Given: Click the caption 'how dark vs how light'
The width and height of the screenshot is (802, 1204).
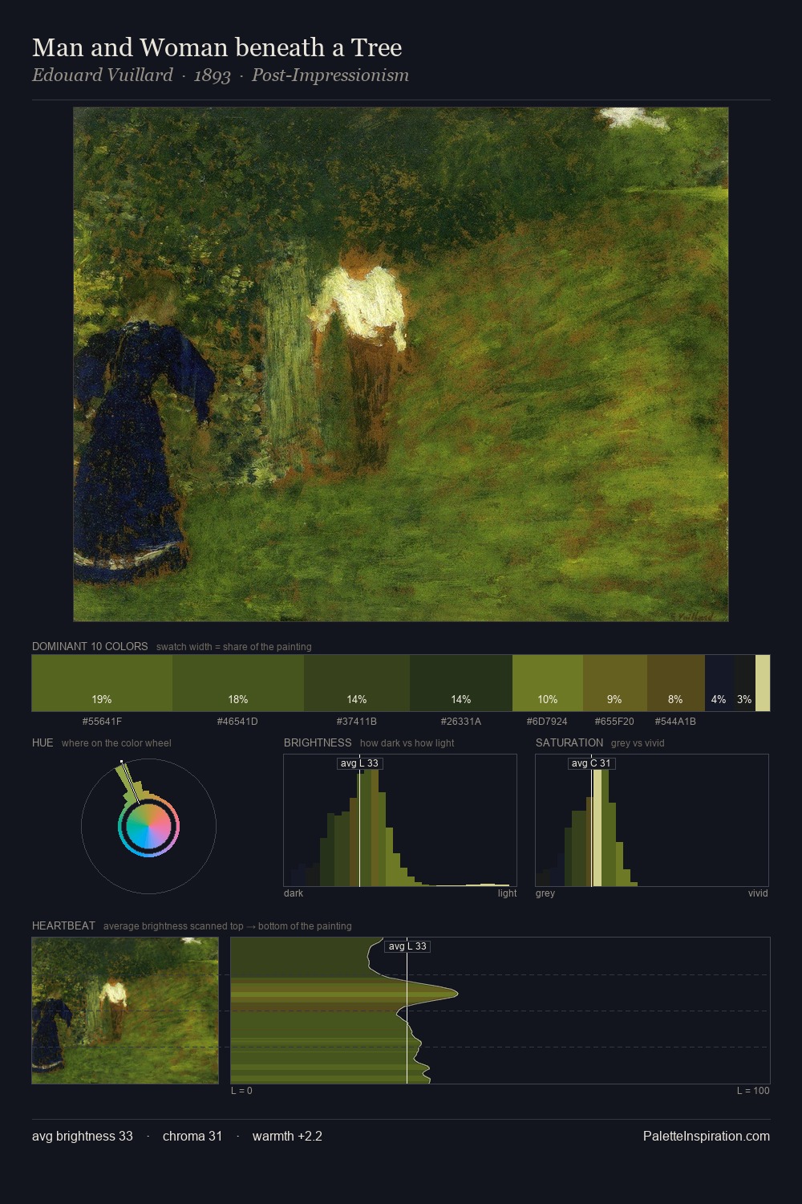Looking at the screenshot, I should (407, 743).
